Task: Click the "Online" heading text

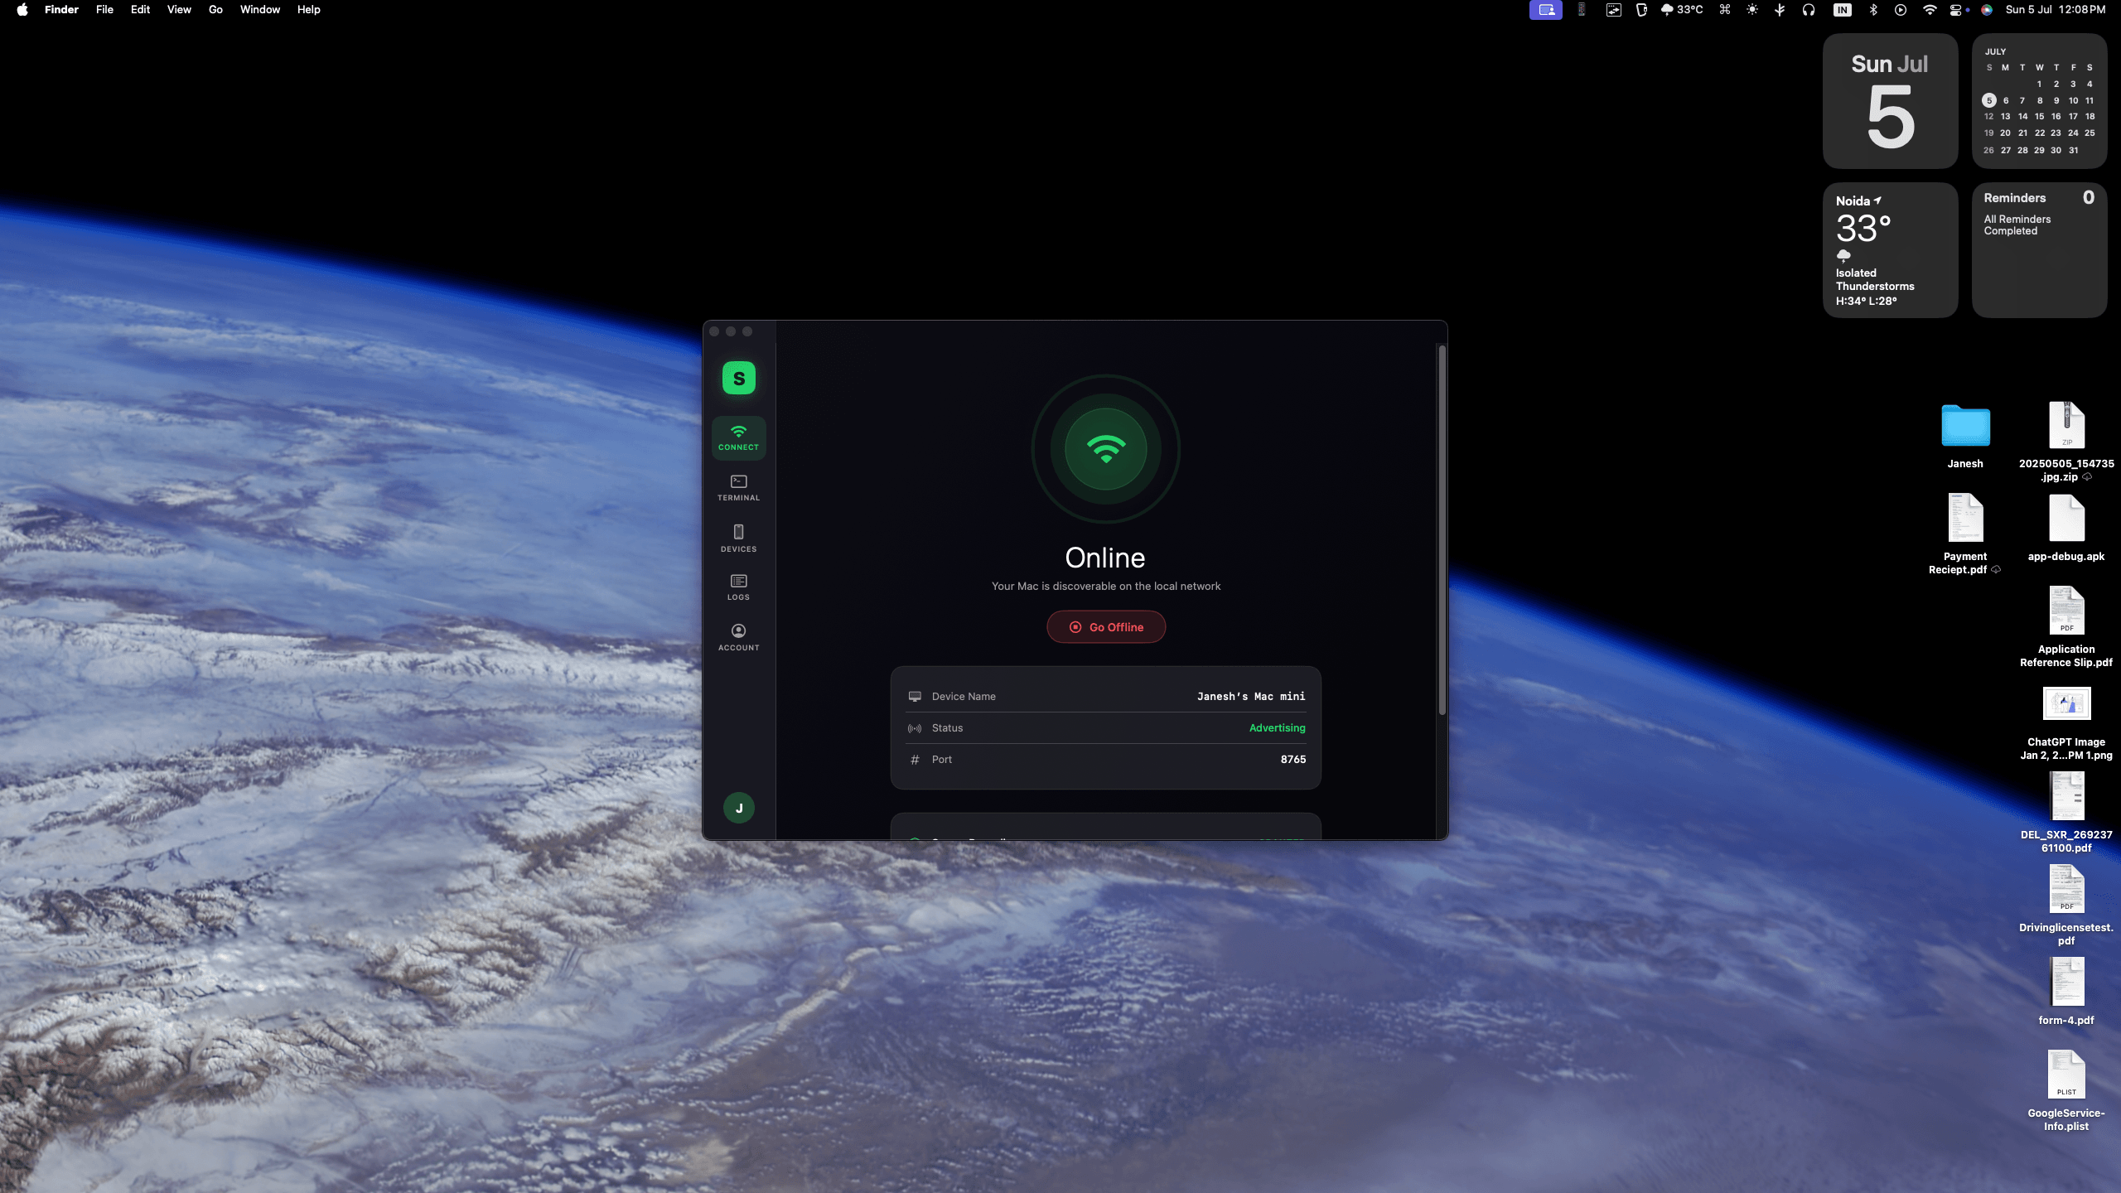Action: [x=1105, y=558]
